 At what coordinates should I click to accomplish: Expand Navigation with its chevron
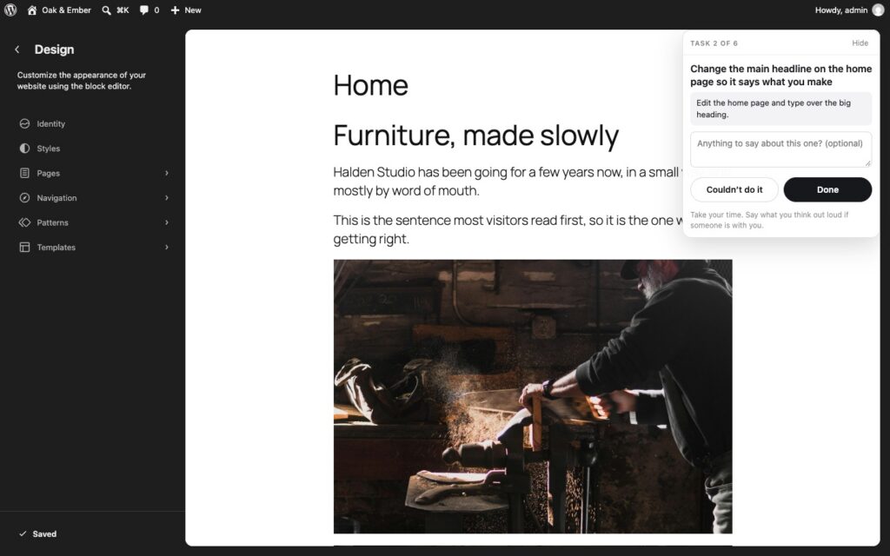(x=167, y=197)
